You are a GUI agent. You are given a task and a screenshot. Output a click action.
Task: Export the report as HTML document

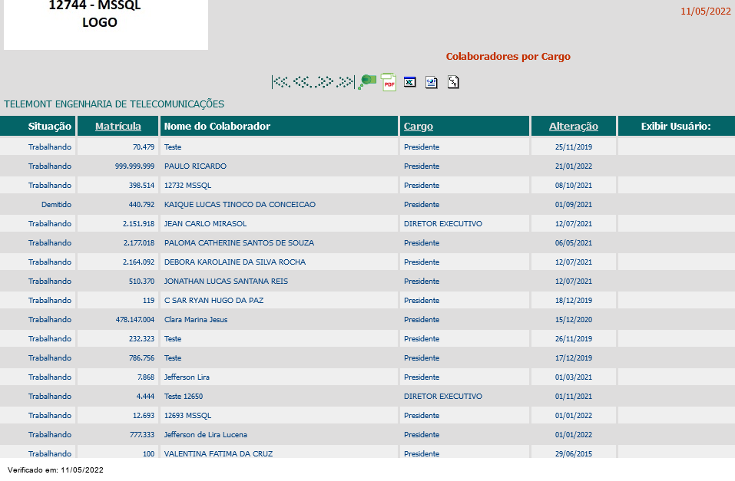coord(432,82)
